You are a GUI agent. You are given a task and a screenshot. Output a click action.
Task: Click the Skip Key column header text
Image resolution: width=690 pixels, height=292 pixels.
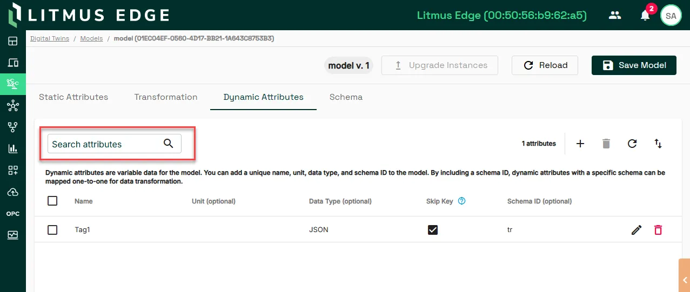[439, 201]
